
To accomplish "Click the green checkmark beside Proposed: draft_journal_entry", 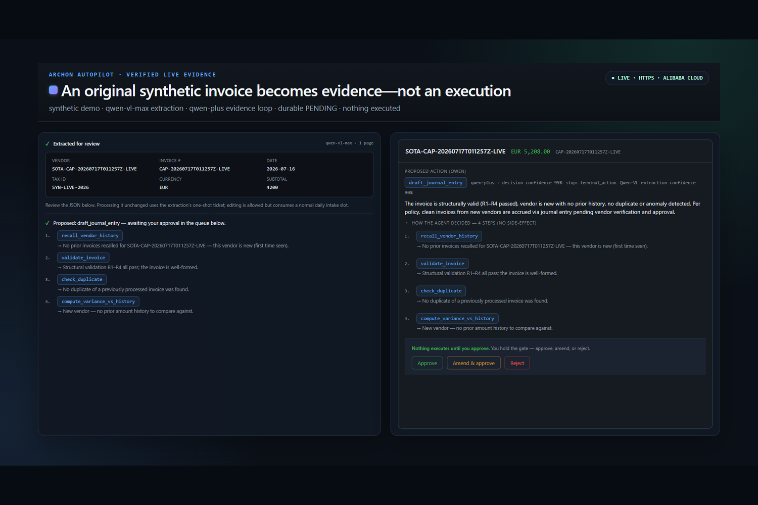I will click(48, 223).
